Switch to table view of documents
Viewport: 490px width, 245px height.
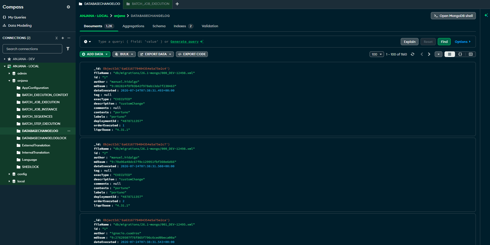pos(471,54)
